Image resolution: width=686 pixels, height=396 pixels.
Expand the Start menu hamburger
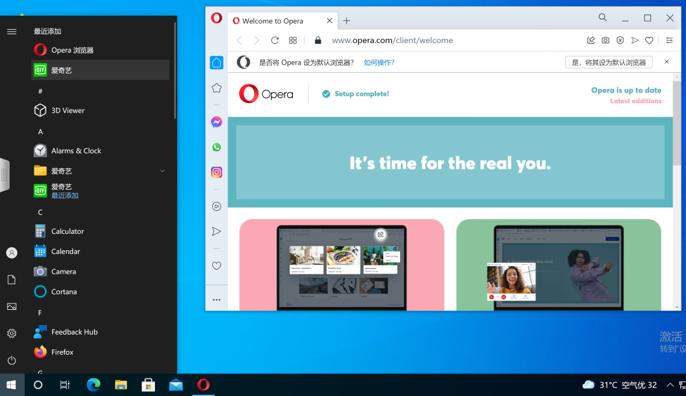tap(12, 32)
